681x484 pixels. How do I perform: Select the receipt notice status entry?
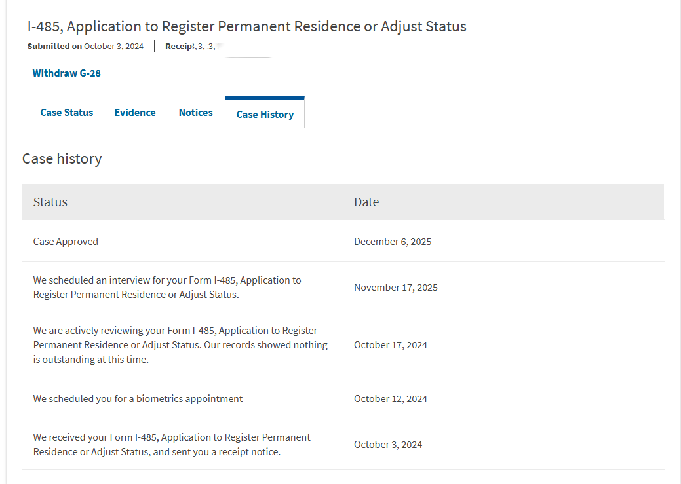pos(172,445)
